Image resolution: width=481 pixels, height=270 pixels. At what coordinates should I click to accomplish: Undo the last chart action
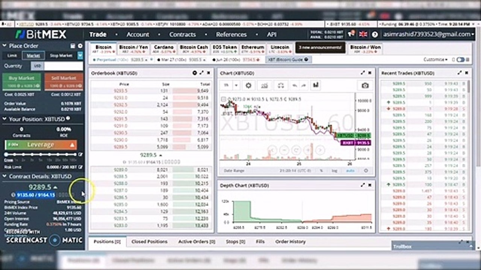pos(295,85)
